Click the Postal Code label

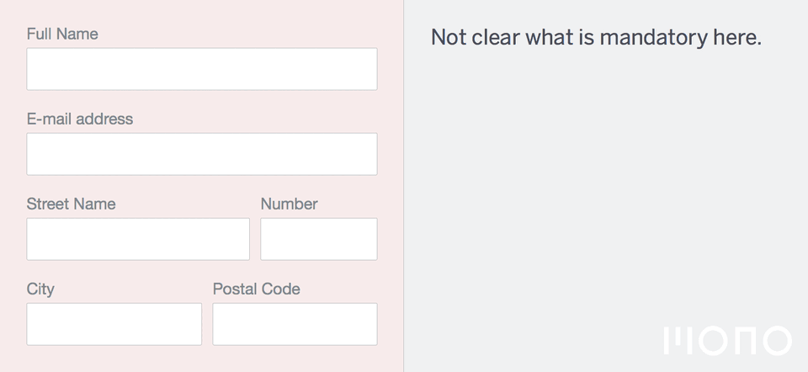257,289
